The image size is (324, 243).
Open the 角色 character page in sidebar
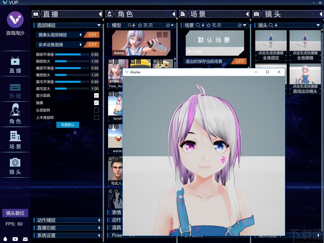(15, 114)
